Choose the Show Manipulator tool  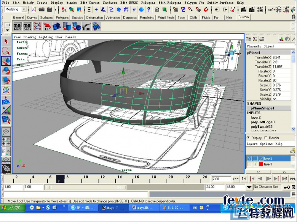[x=6, y=110]
